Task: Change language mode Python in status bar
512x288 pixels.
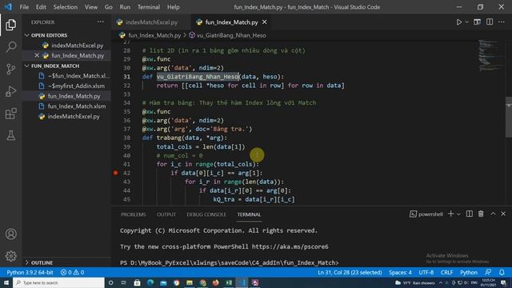Action: pyautogui.click(x=469, y=272)
